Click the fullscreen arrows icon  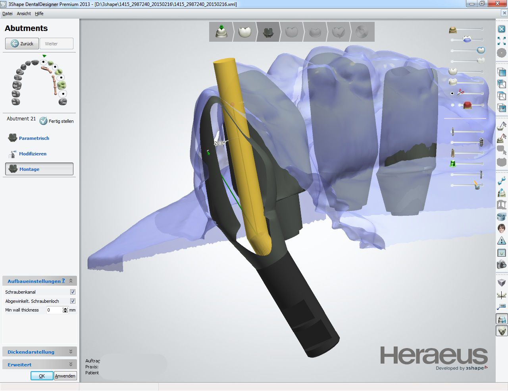tap(502, 41)
